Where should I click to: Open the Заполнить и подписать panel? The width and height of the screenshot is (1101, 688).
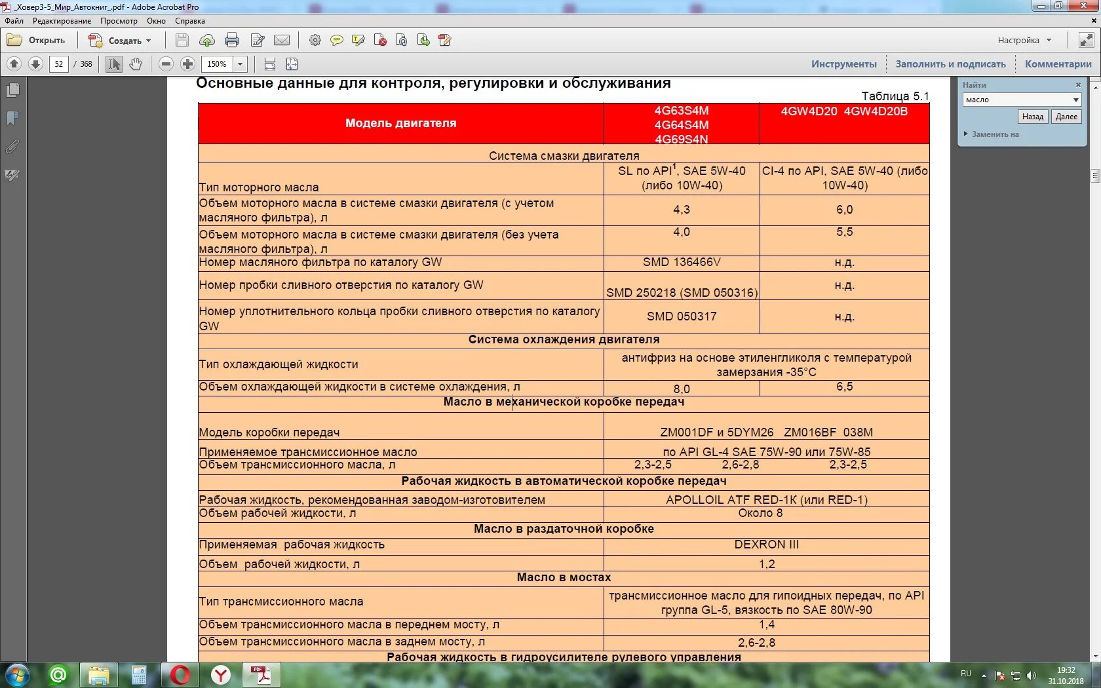tap(951, 64)
